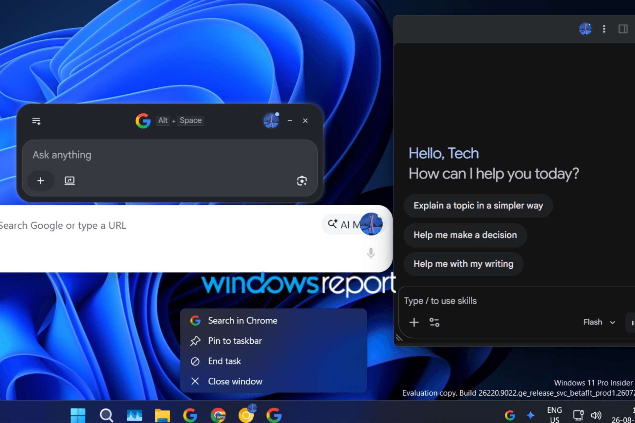Viewport: 635px width, 423px height.
Task: Open File Explorer from the taskbar
Action: pyautogui.click(x=162, y=415)
